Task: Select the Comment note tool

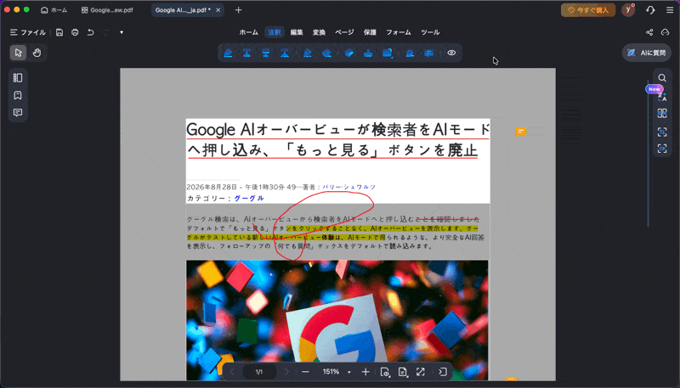Action: (429, 53)
